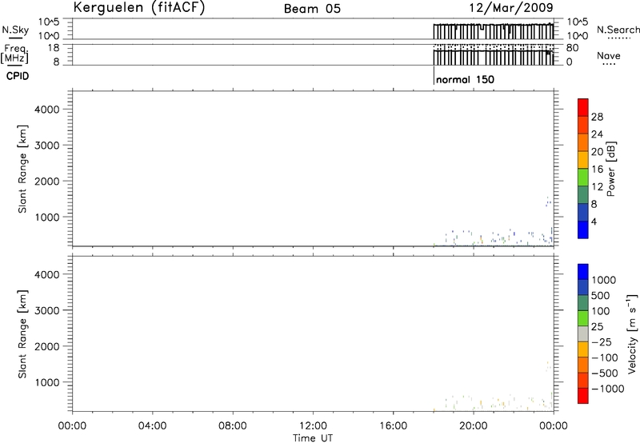Screen dimensions: 640x443
Task: Click the 'N.Search' legend label
Action: click(x=618, y=30)
